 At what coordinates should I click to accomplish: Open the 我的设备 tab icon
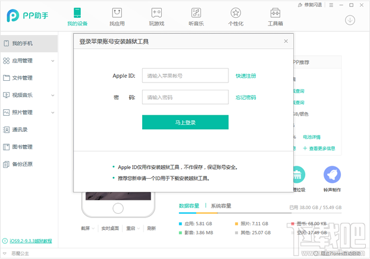[x=77, y=12]
